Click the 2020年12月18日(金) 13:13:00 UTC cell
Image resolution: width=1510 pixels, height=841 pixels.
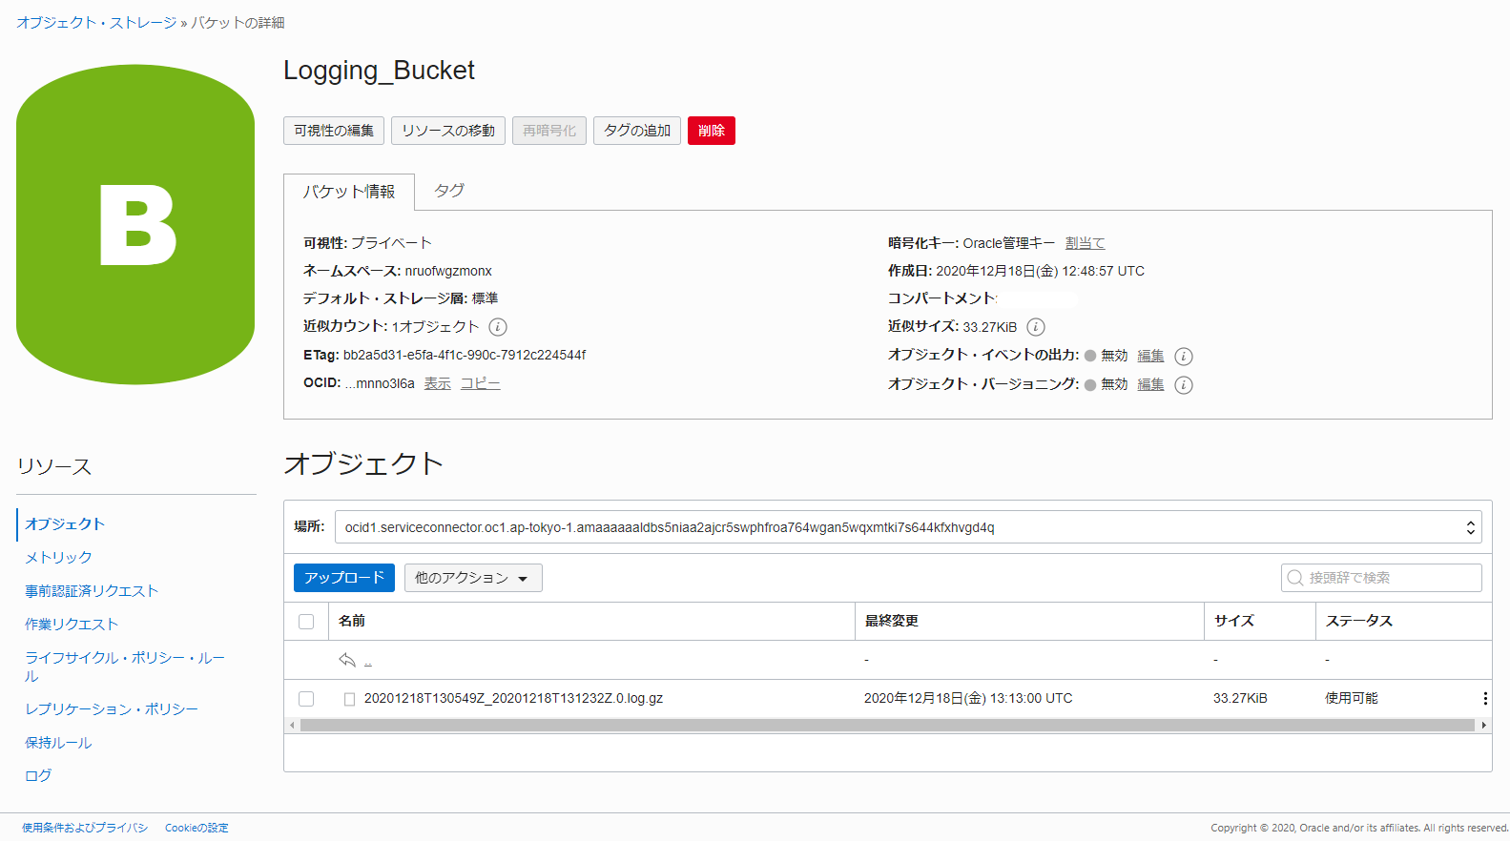point(968,699)
